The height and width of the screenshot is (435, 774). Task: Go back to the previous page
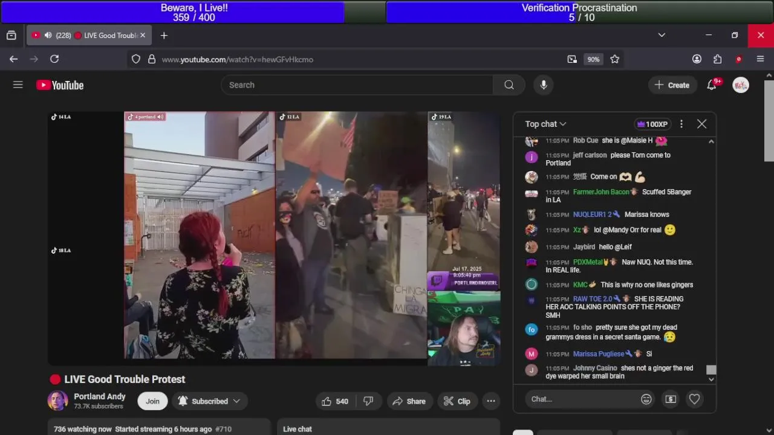point(13,59)
